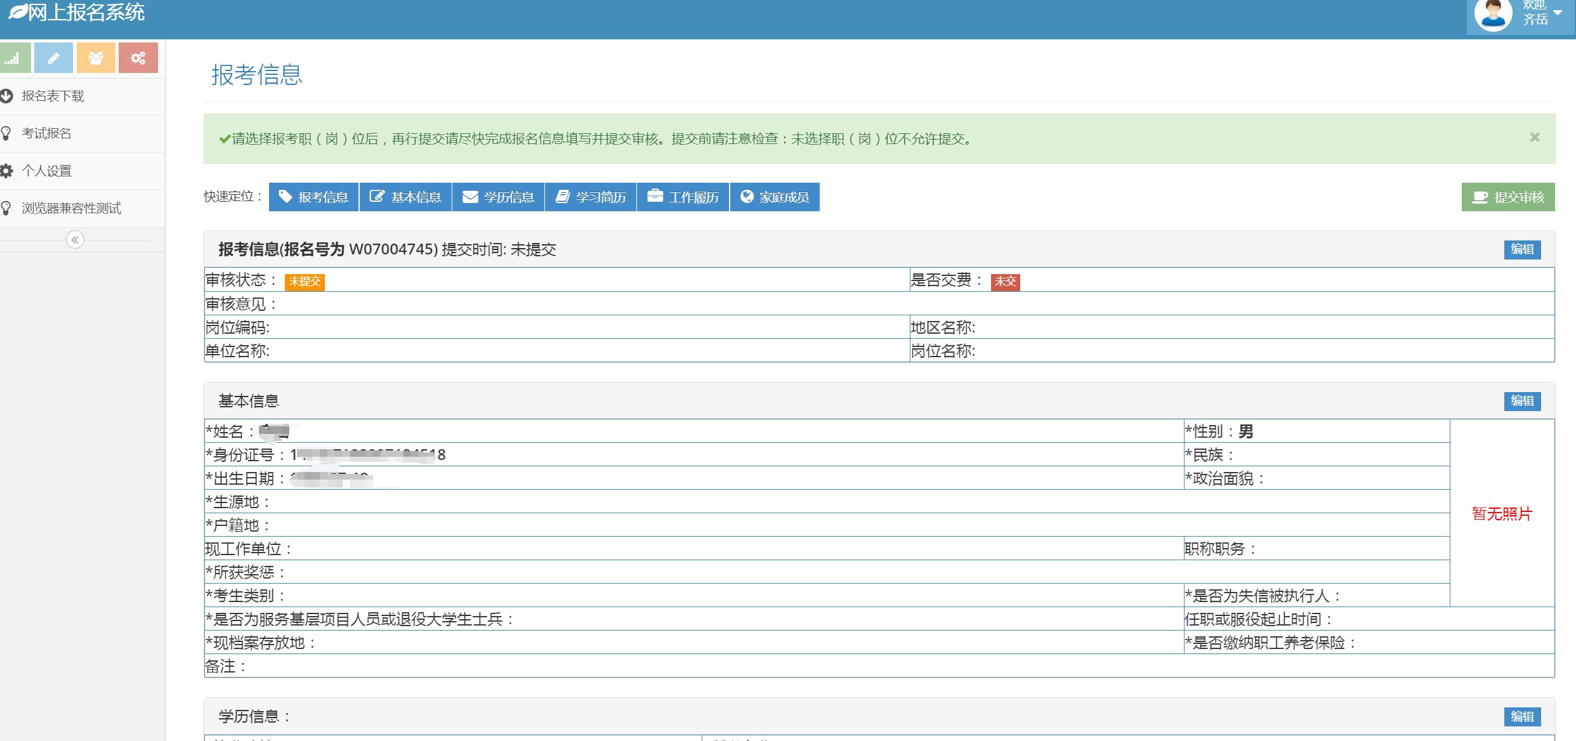1576x741 pixels.
Task: Click the blue pencil shortcut icon
Action: tap(53, 58)
